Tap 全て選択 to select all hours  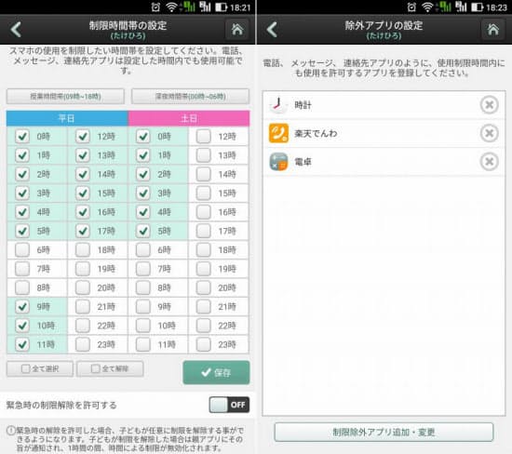[40, 368]
